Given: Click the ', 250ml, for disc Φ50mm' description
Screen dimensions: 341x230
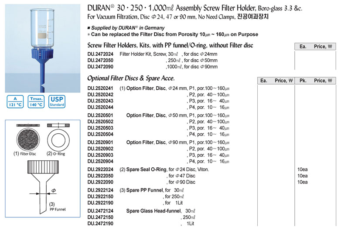Looking at the screenshot, I should (191, 61).
